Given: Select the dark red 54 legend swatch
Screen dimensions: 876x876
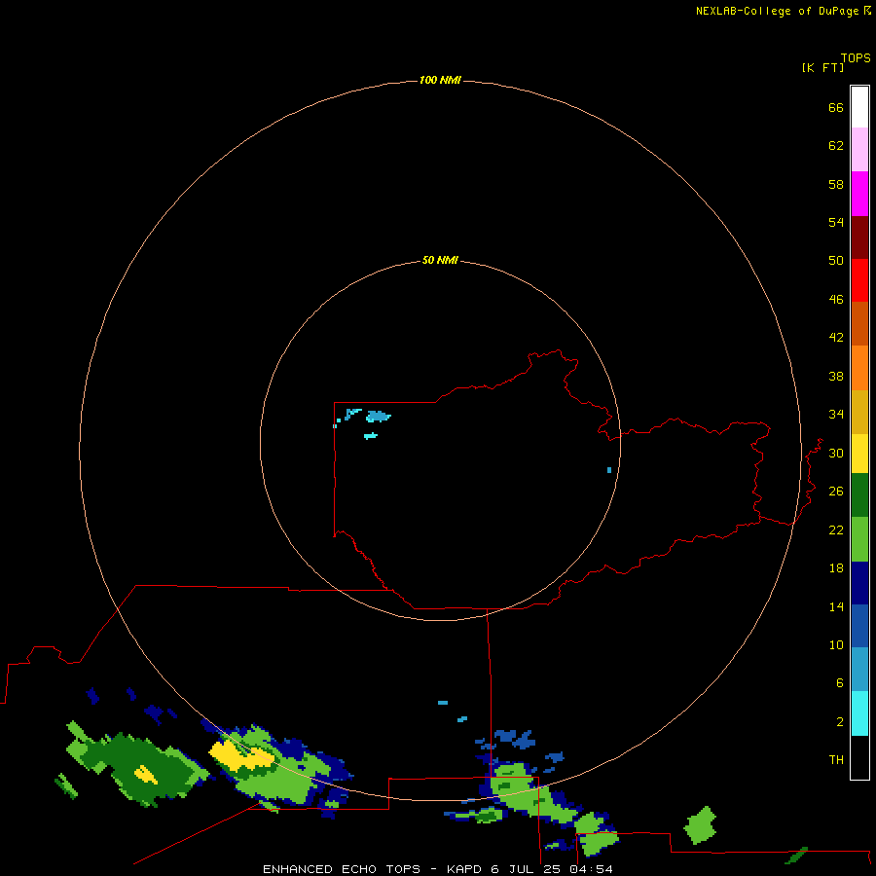Looking at the screenshot, I should coord(859,237).
